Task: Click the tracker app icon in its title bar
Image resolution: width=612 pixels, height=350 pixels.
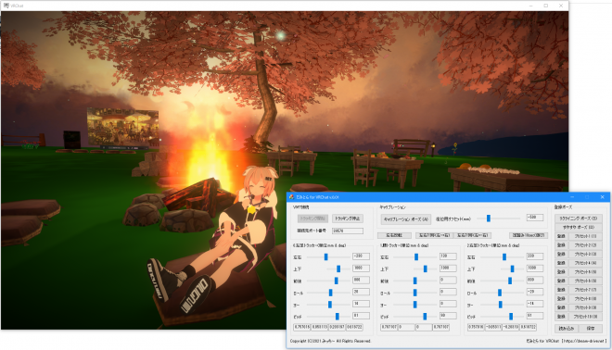Action: tap(291, 197)
